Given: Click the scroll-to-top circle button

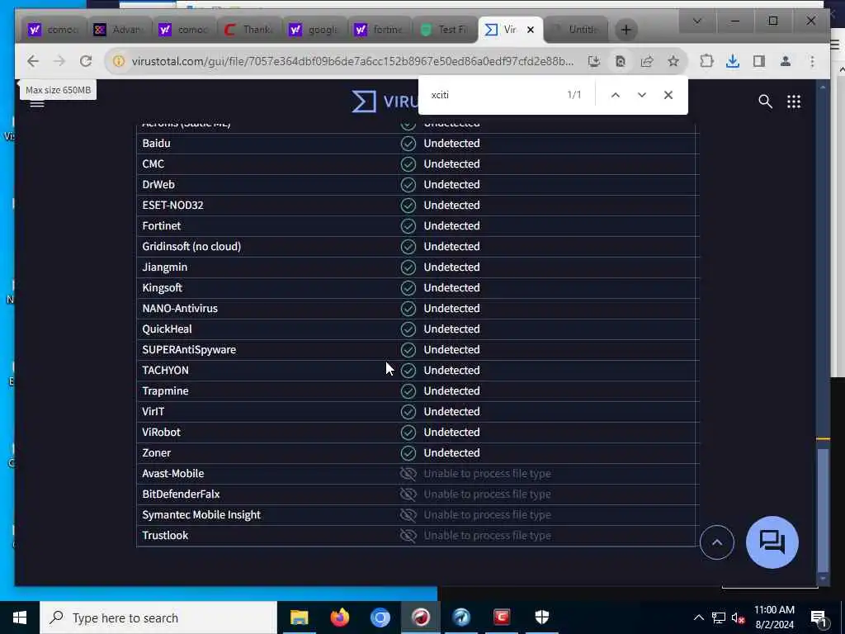Looking at the screenshot, I should pyautogui.click(x=717, y=542).
